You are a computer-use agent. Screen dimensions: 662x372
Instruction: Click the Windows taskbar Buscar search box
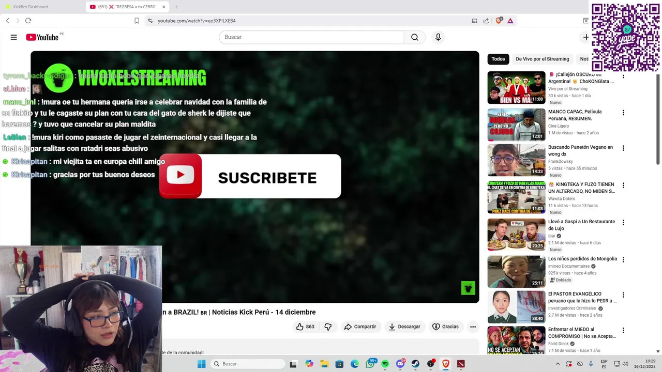pyautogui.click(x=248, y=364)
